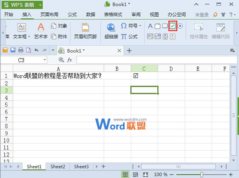The height and width of the screenshot is (178, 239).
Task: Open the Help question mark dropdown
Action: pos(232,15)
